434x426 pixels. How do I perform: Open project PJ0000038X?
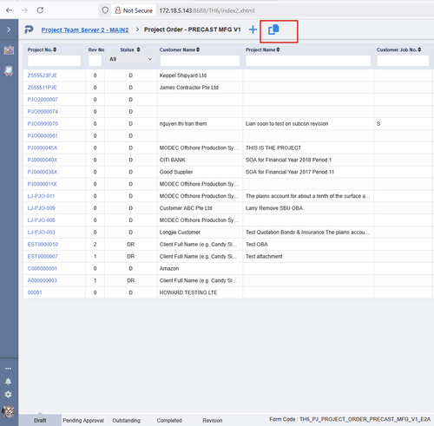tap(43, 172)
